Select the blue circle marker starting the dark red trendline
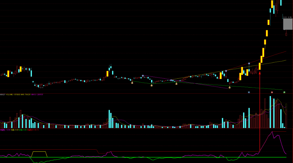293x163 pixels. pos(226,71)
